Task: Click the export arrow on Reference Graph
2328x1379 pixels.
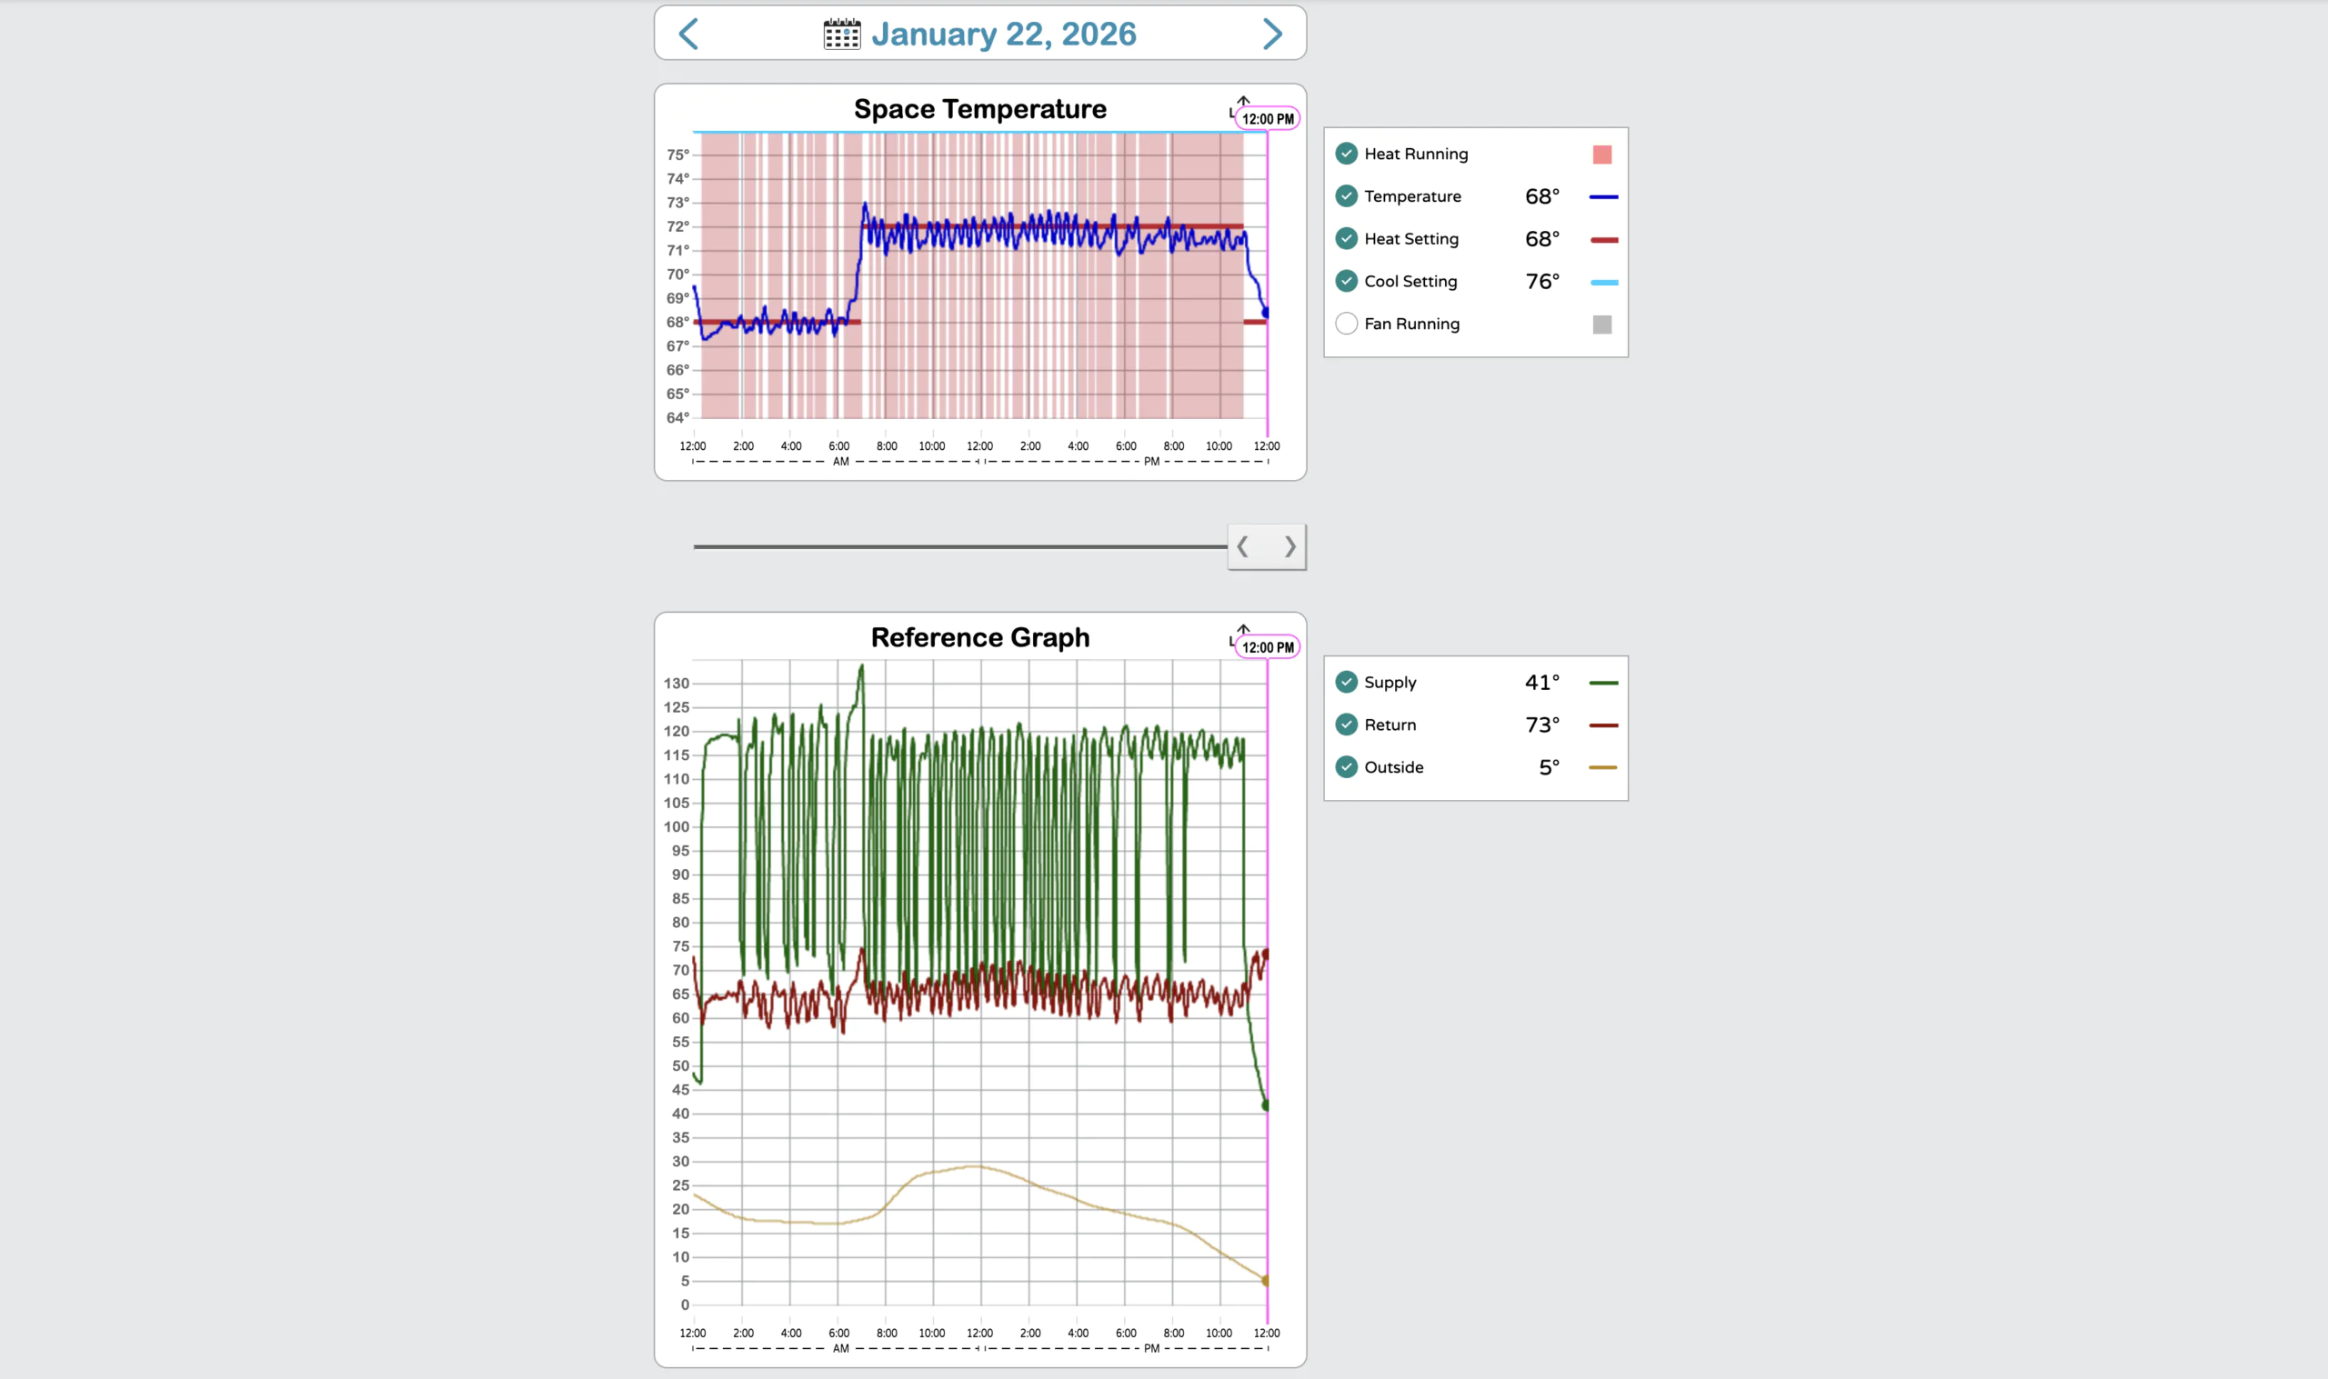Action: coord(1243,629)
